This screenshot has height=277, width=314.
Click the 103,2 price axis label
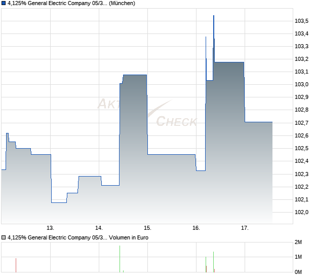click(301, 59)
